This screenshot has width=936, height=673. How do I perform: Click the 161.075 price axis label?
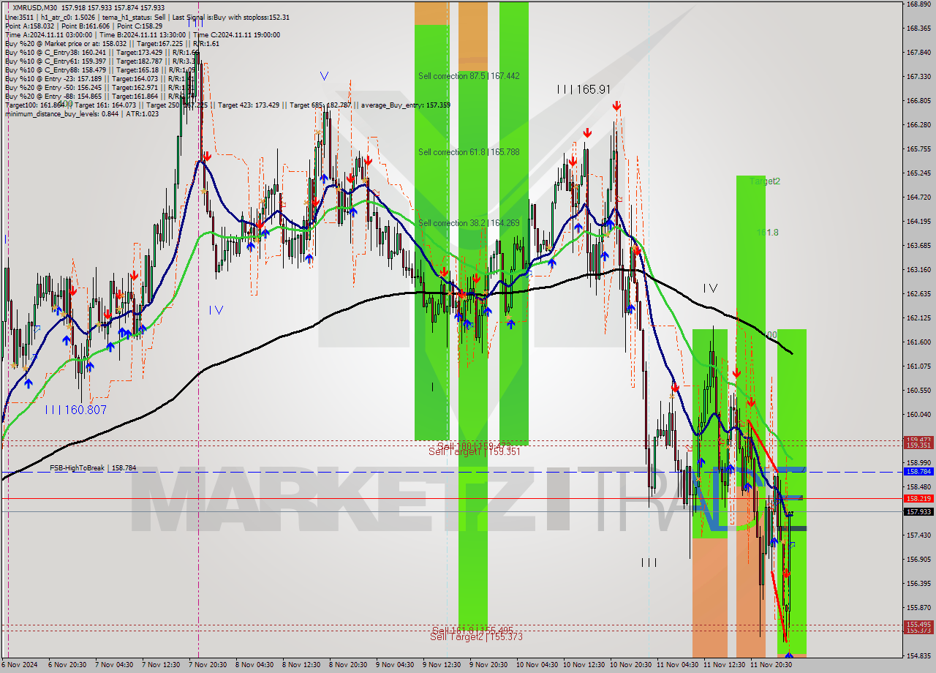[x=918, y=366]
